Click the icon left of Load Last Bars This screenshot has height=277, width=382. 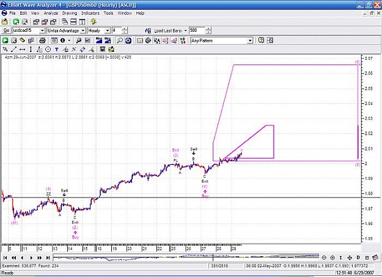[x=148, y=31]
